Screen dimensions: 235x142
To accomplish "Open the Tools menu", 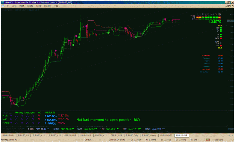I will (x=38, y=6).
